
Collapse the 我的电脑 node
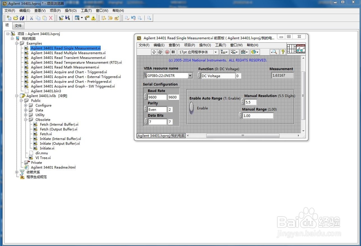12,38
